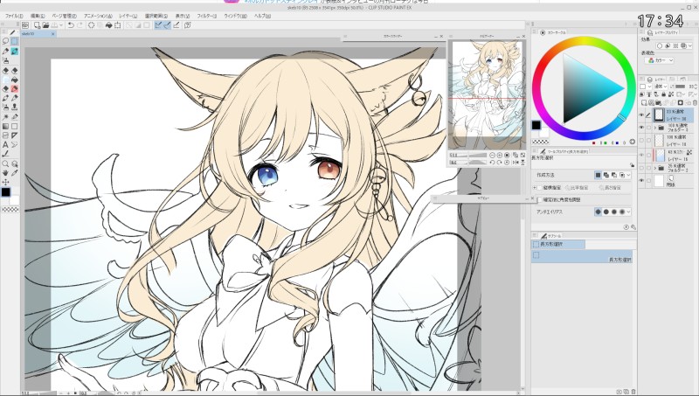
Task: Enable the aspect type (縦横指定) checkbox
Action: click(x=539, y=188)
